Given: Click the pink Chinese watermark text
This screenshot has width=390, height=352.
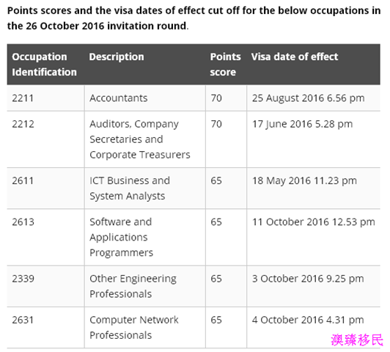Looking at the screenshot, I should point(357,340).
